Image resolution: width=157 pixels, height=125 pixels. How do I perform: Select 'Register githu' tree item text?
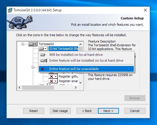68,77
